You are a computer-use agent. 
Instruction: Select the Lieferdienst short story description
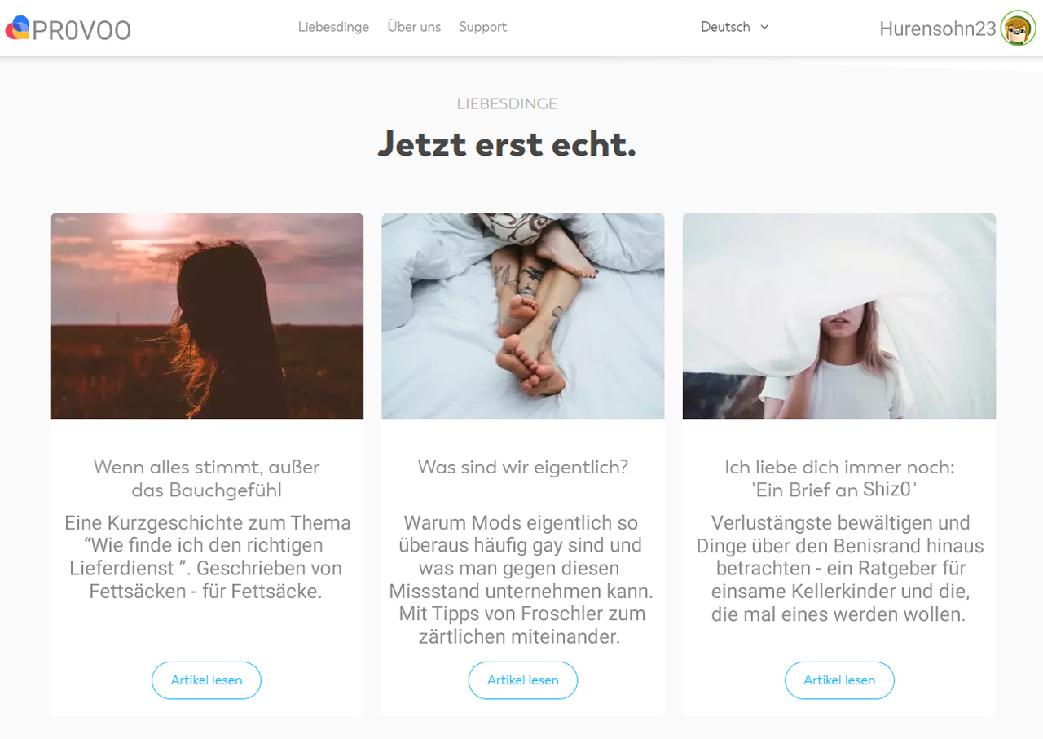click(x=207, y=556)
